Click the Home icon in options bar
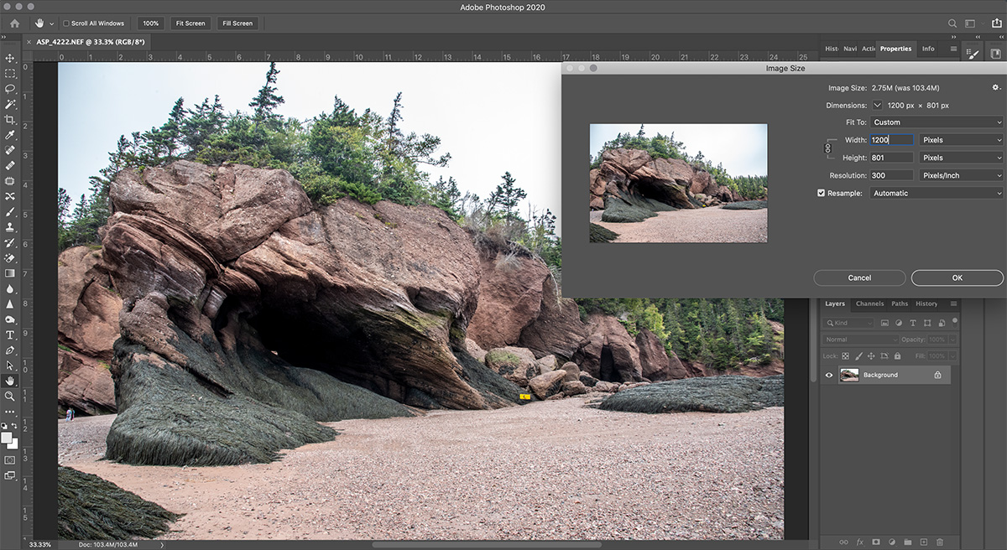 14,23
